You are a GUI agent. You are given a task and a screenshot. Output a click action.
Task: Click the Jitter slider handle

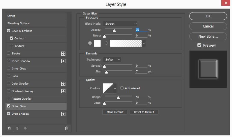104,103
